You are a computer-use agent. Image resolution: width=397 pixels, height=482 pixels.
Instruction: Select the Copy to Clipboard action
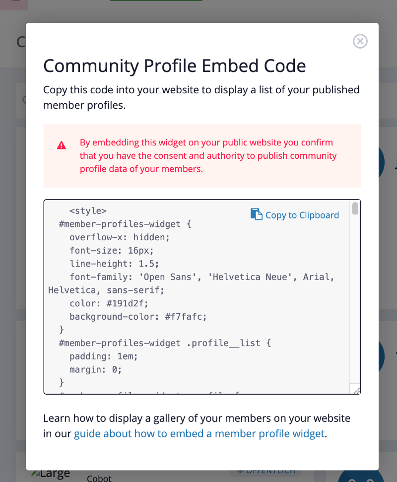[x=302, y=215]
